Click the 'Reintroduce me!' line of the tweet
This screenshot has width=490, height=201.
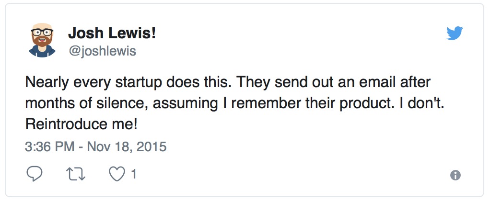coord(81,124)
